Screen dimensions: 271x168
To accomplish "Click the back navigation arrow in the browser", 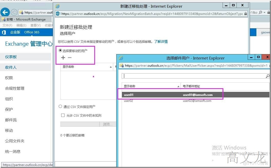I will pos(5,12).
